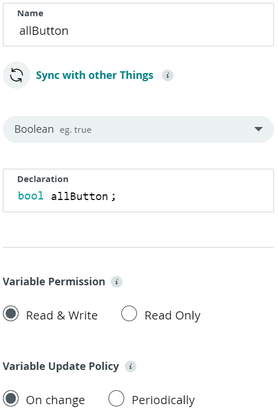Select the Read & Write radio button
The image size is (278, 414).
click(x=11, y=314)
